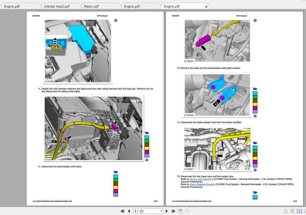The image size is (306, 215).
Task: Jump to the last page
Action: pos(173,211)
